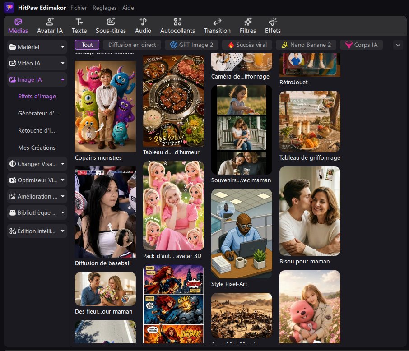Select the Des fleur...our maman thumbnail
Viewport: 409px width, 351px height.
(x=105, y=289)
